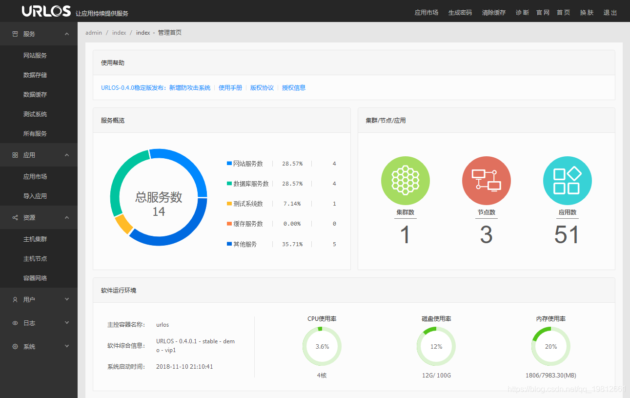
Task: Click the 总服务数 14 donut center
Action: [x=159, y=204]
